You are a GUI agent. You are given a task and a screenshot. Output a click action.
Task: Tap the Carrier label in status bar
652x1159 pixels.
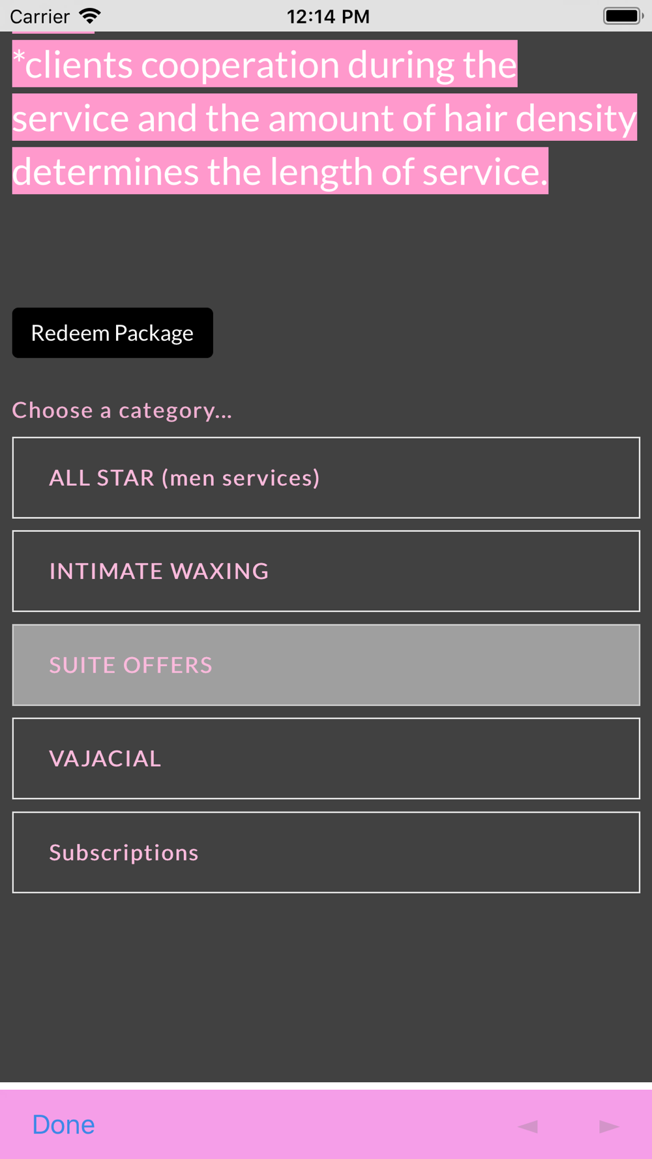click(x=40, y=16)
